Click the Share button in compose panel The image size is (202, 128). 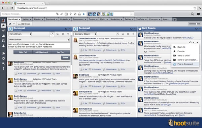[65, 57]
